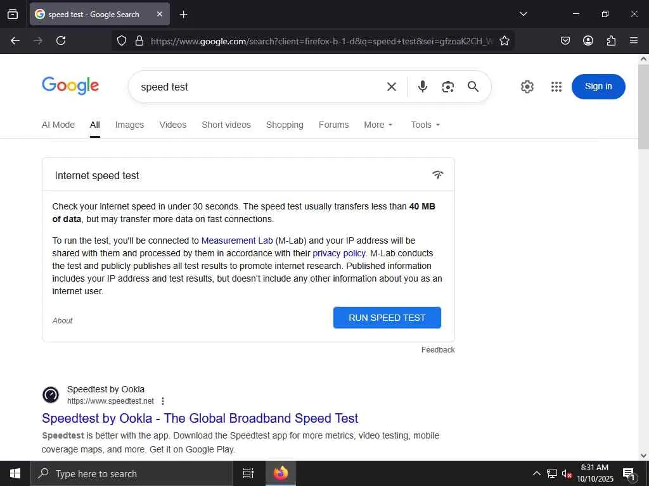
Task: Open options for Speedtest by Ookla result
Action: (x=163, y=401)
